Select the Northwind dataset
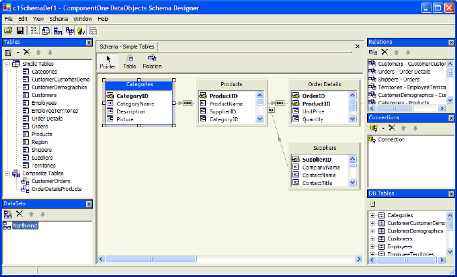Image resolution: width=457 pixels, height=277 pixels. click(x=25, y=226)
